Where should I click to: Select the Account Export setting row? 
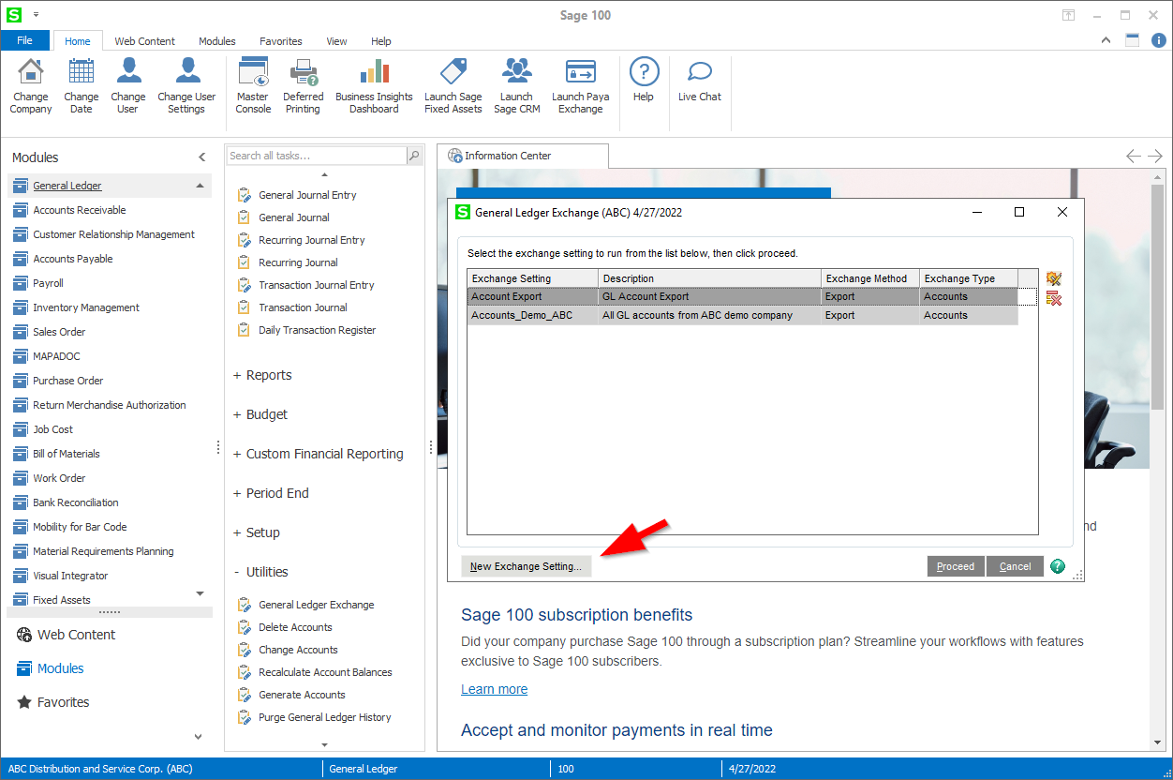tap(742, 297)
